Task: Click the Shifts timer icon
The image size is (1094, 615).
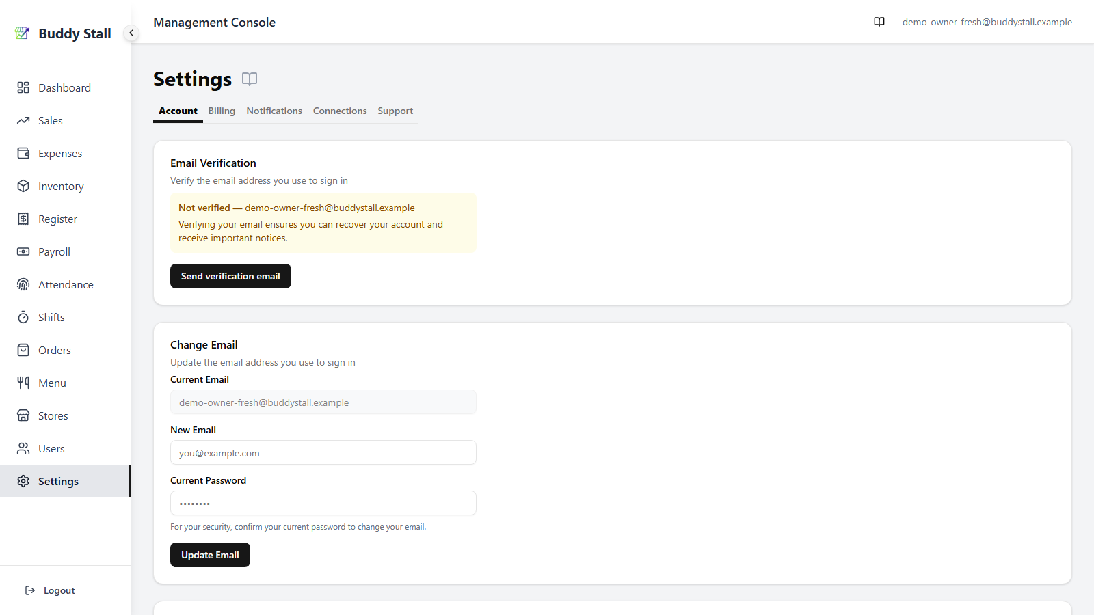Action: [23, 317]
